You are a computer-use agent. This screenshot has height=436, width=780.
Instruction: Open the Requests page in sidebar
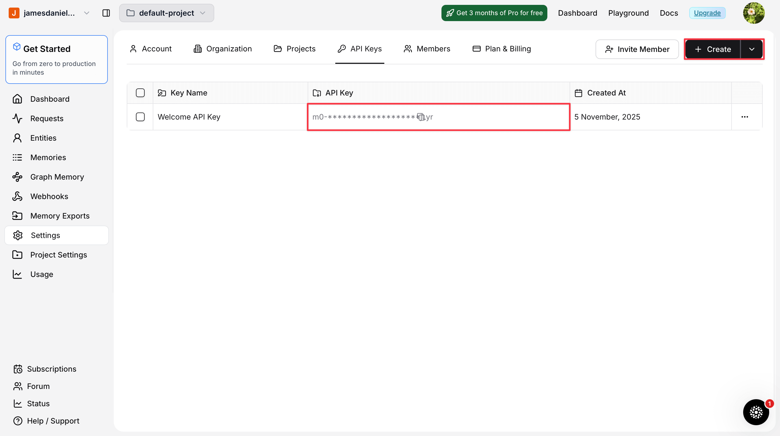pyautogui.click(x=47, y=118)
